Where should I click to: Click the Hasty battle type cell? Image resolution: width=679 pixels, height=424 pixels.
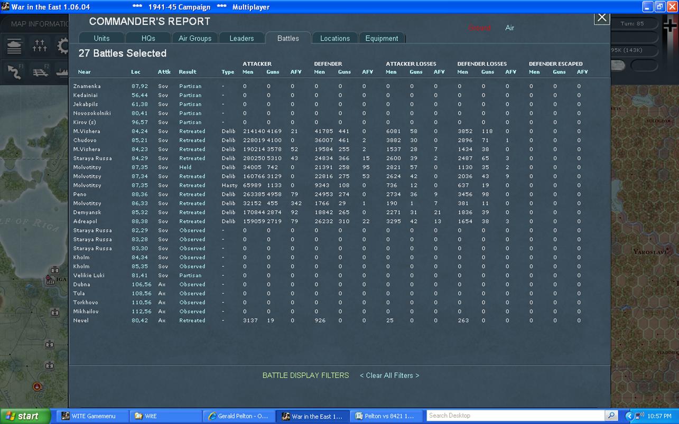[x=228, y=185]
